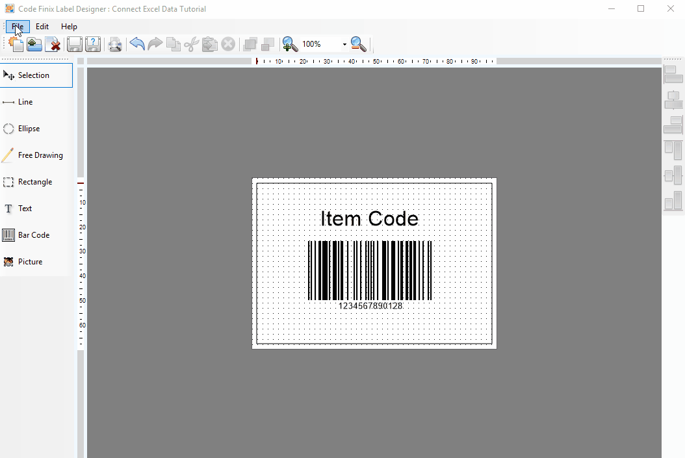Open the print preview icon

115,44
